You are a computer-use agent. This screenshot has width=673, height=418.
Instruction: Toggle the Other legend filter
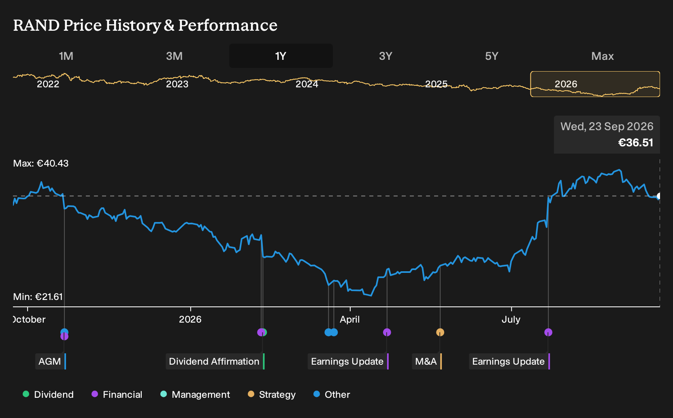tap(332, 395)
